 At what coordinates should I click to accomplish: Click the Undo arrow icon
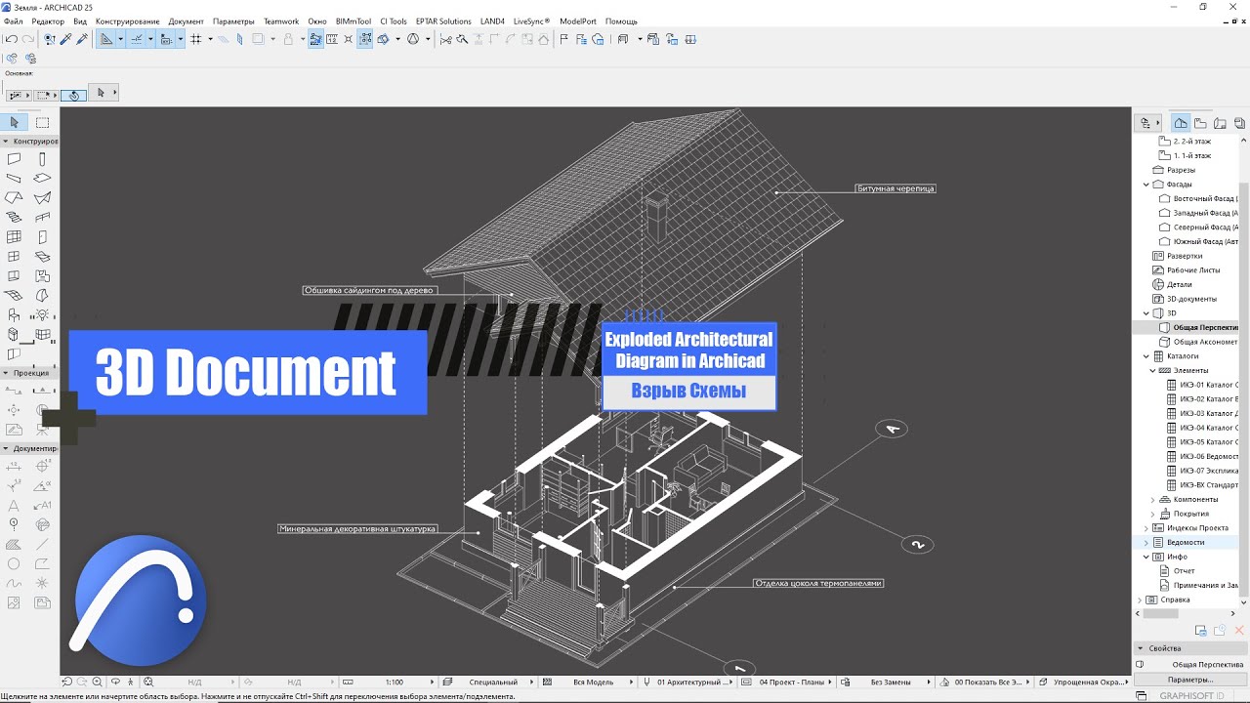click(x=11, y=40)
